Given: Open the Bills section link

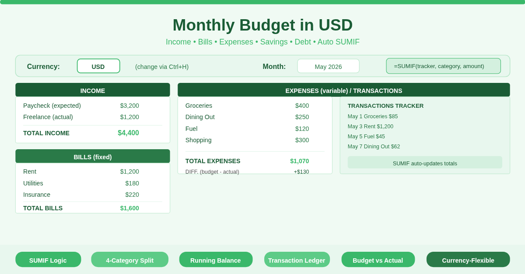Looking at the screenshot, I should point(206,42).
